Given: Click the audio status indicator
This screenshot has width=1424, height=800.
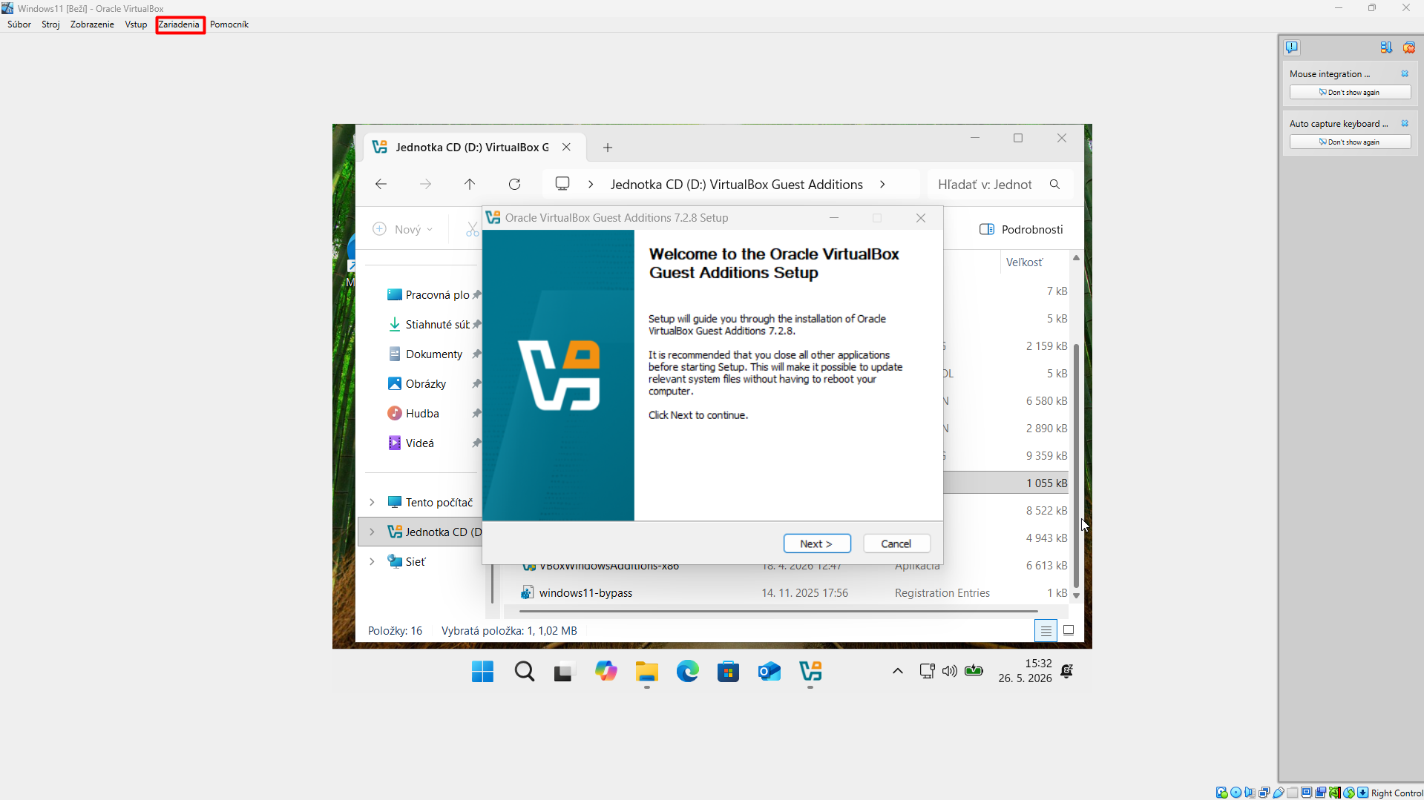Looking at the screenshot, I should (1250, 793).
